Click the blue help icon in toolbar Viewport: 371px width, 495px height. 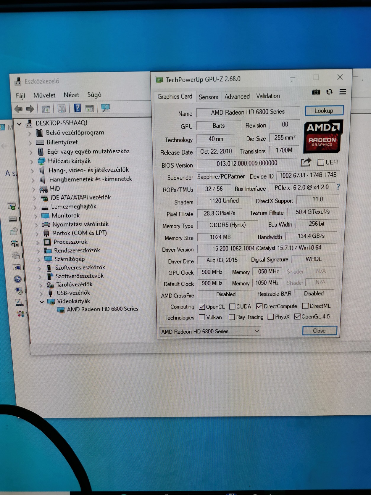[x=77, y=108]
